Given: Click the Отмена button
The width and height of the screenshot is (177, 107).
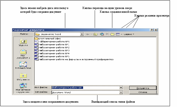Looking at the screenshot, I should (143, 92).
